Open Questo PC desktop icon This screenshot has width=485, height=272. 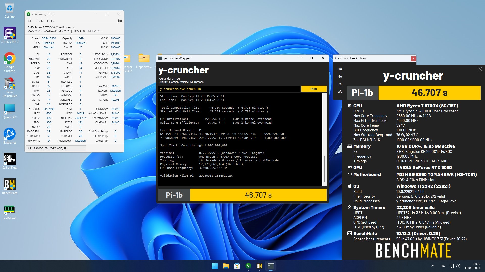click(x=10, y=111)
